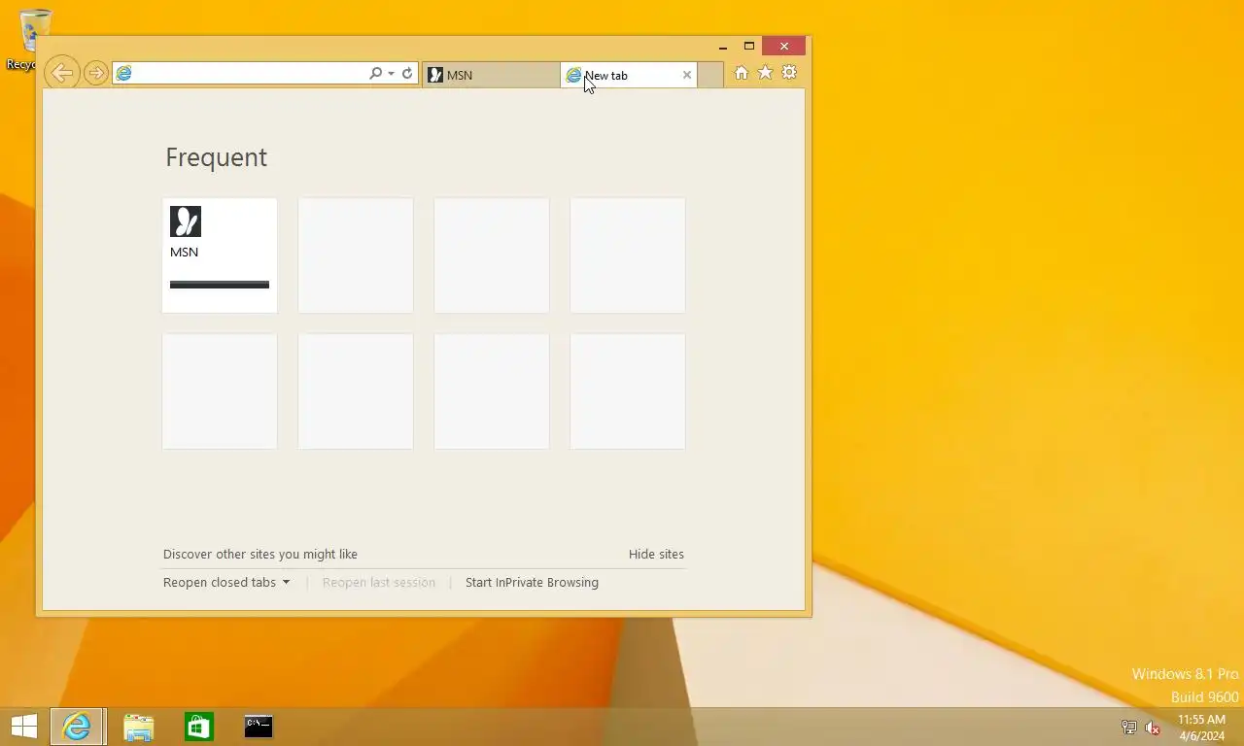Close the Internet Explorer window
Viewport: 1244px width, 746px height.
tap(784, 46)
